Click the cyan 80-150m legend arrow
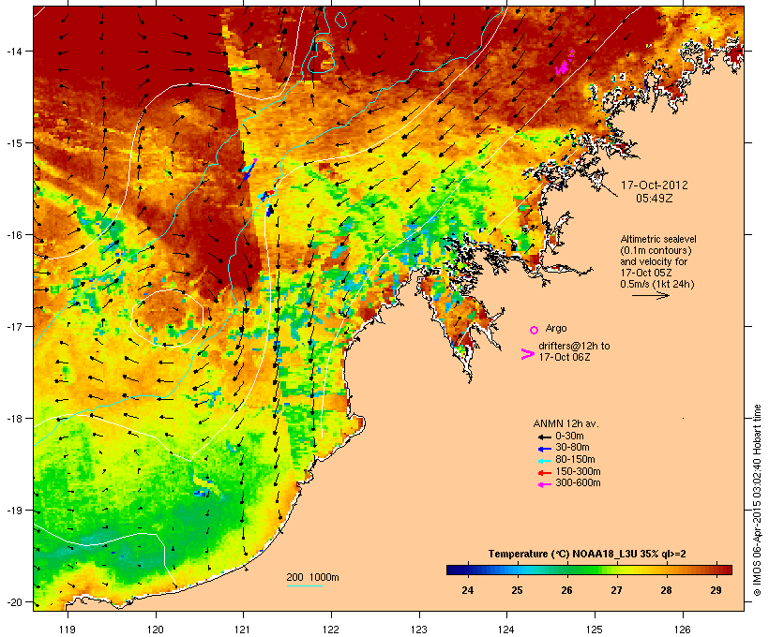The image size is (769, 637). coord(545,461)
